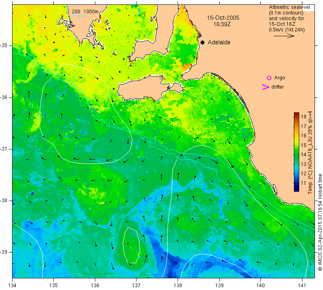The height and width of the screenshot is (290, 323).
Task: Click the 11 degree colorbar tick label
Action: point(304,183)
